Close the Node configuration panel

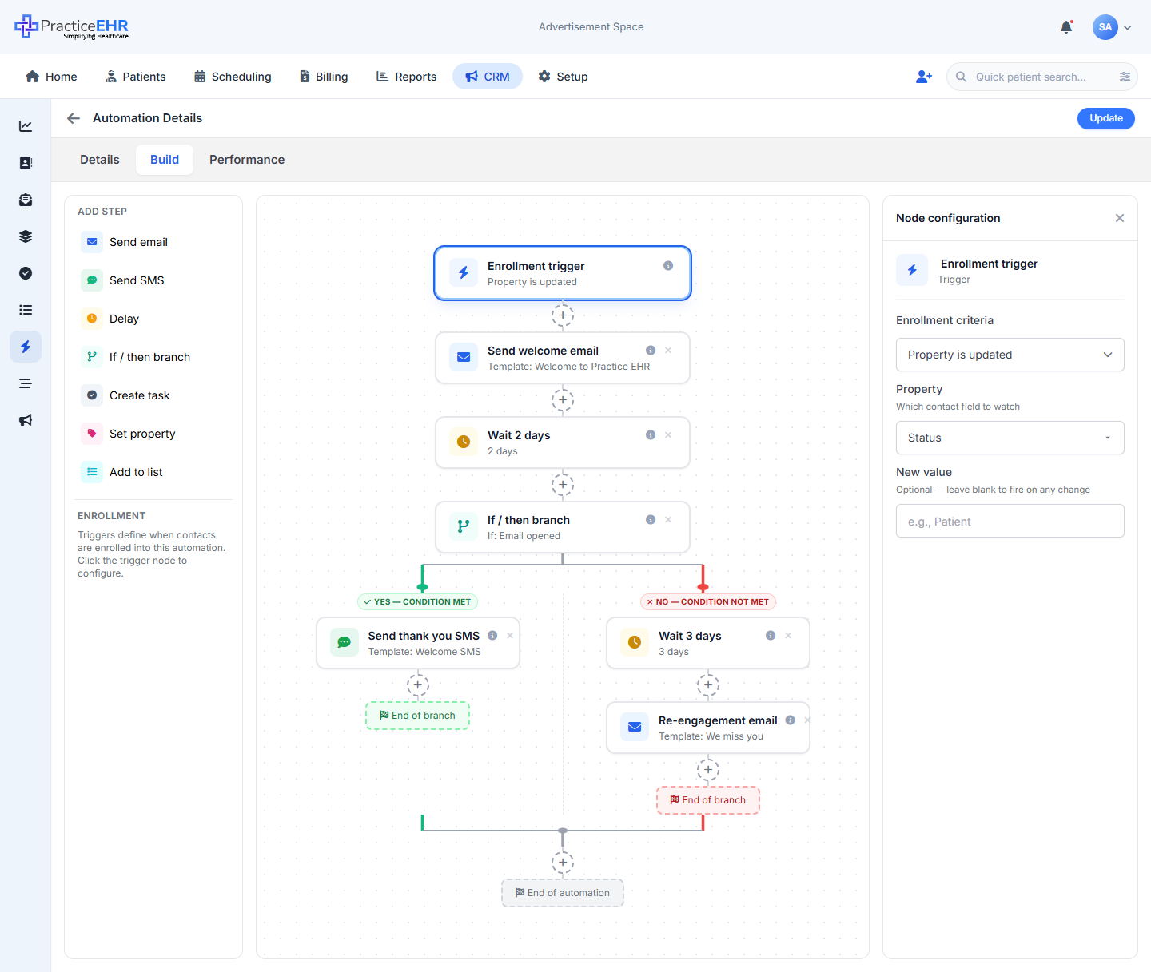[x=1120, y=218]
